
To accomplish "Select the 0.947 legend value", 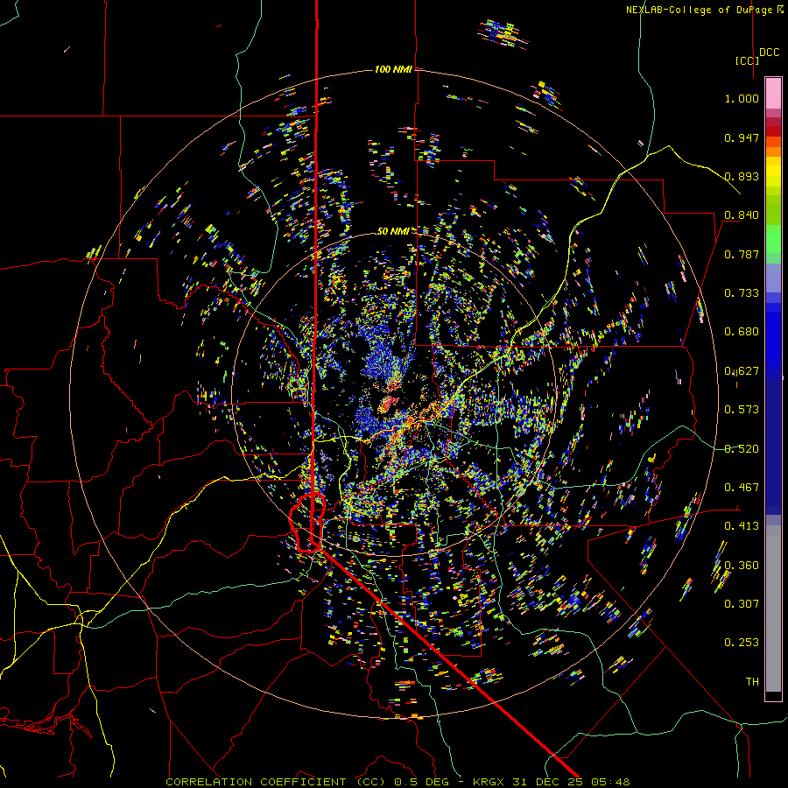I will point(742,137).
